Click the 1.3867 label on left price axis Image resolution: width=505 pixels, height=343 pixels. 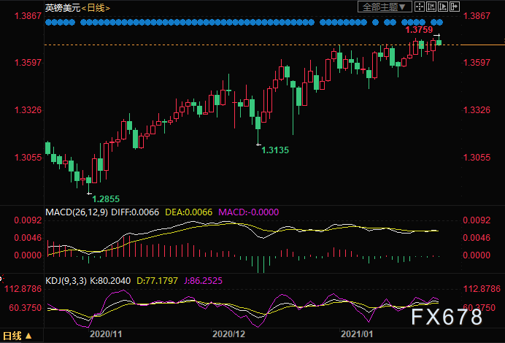click(x=28, y=16)
